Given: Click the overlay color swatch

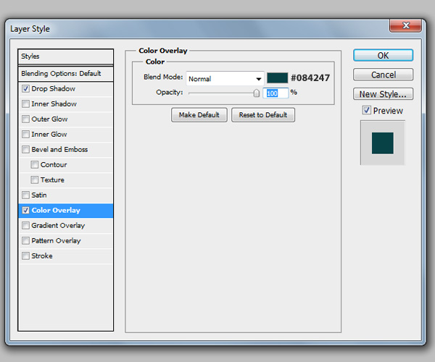Looking at the screenshot, I should click(x=277, y=77).
